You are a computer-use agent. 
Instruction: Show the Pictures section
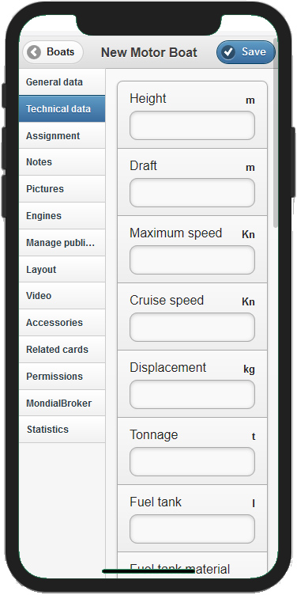tap(62, 189)
